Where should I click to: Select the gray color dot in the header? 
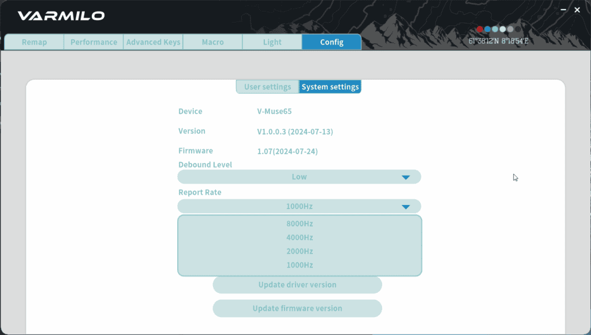[x=510, y=29]
